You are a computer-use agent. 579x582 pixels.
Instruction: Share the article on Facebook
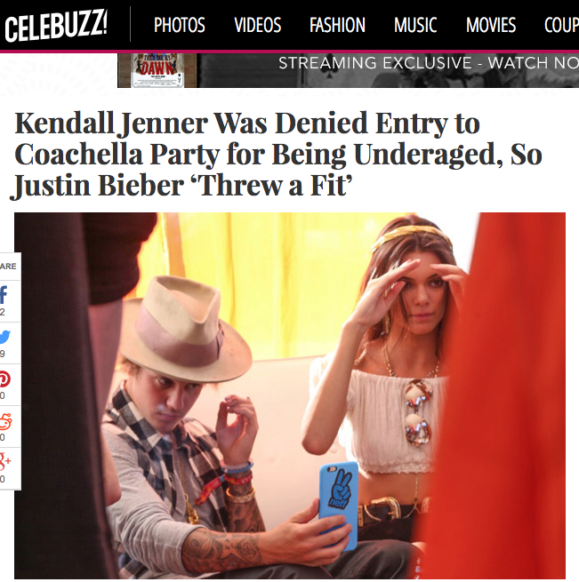4,295
